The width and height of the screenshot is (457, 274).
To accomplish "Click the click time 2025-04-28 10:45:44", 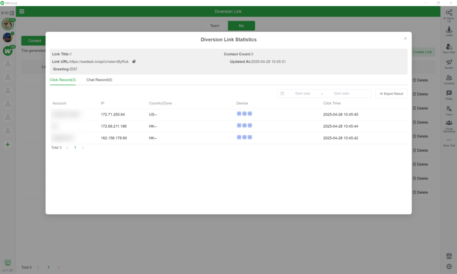I will pyautogui.click(x=341, y=126).
